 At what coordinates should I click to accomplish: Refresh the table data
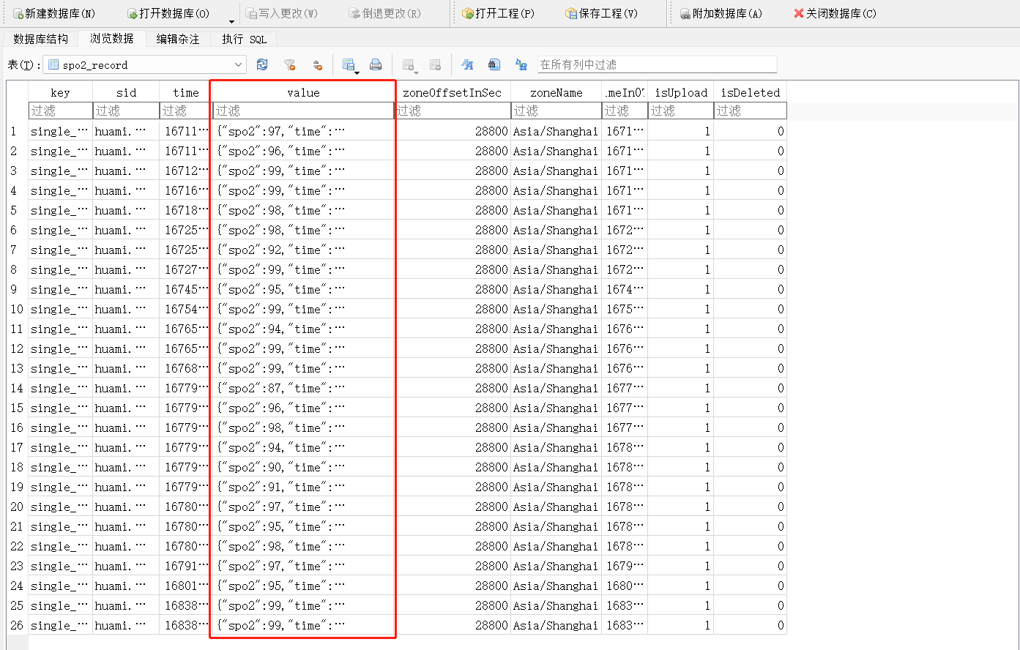coord(262,64)
